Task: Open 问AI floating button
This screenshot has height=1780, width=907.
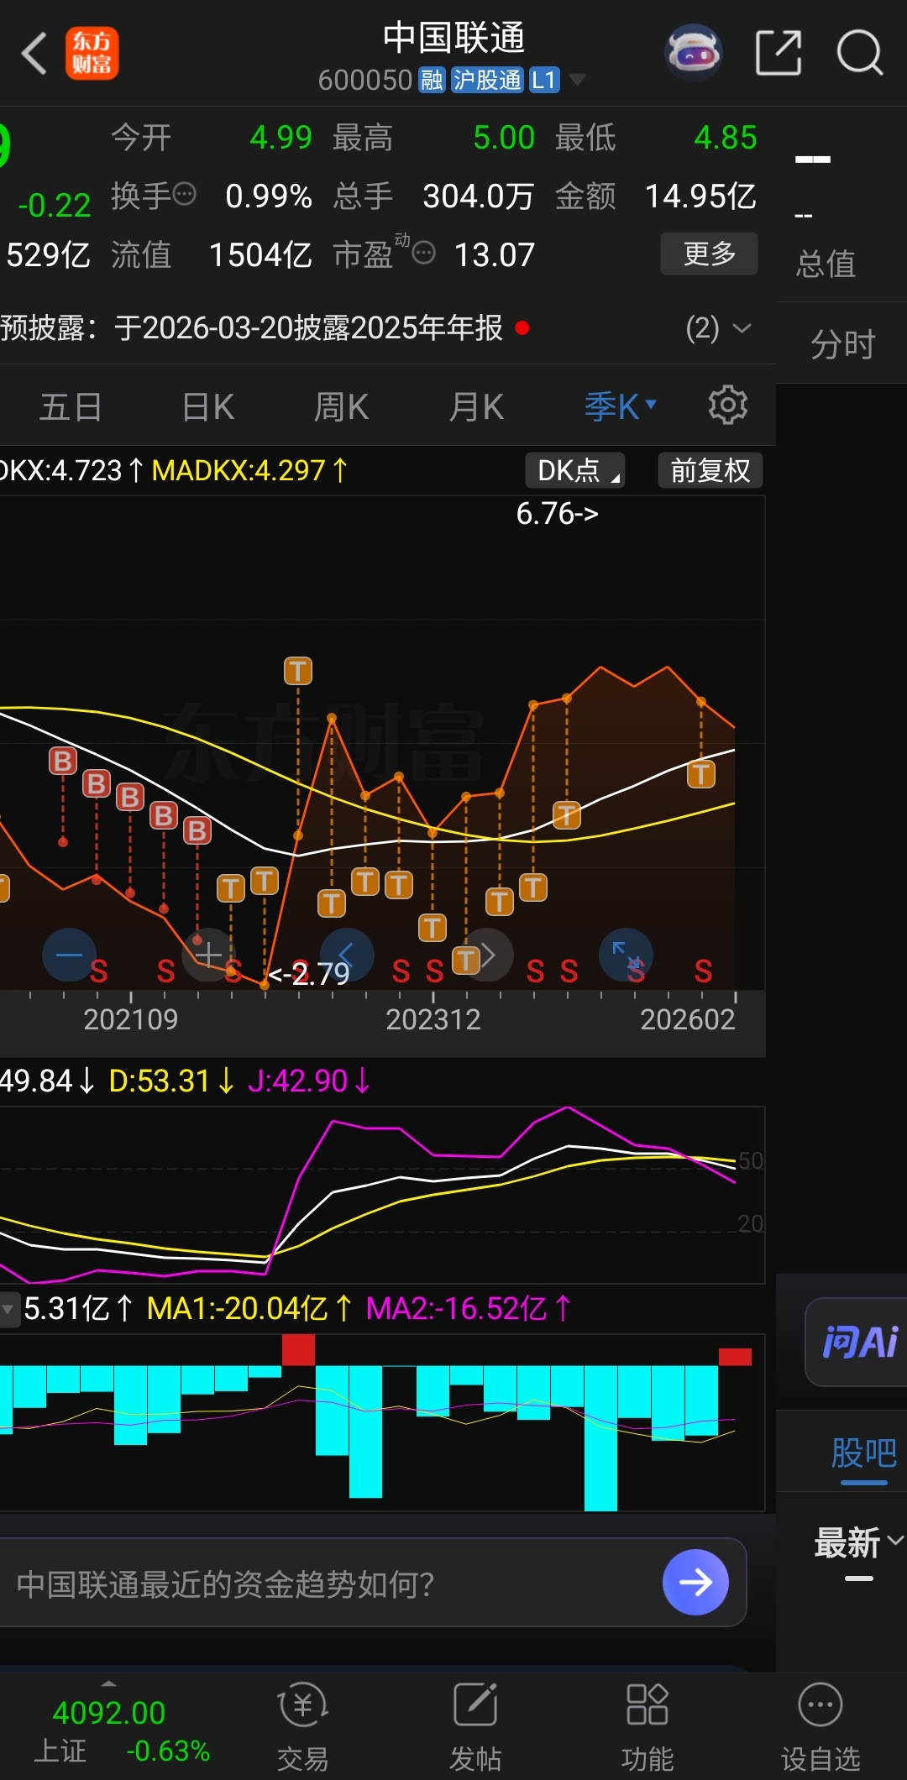Action: (857, 1342)
